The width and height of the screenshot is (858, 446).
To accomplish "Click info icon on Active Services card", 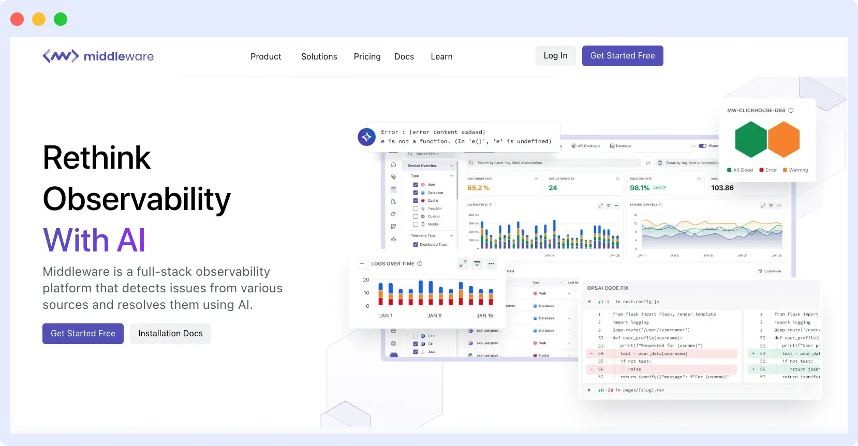I will point(617,179).
